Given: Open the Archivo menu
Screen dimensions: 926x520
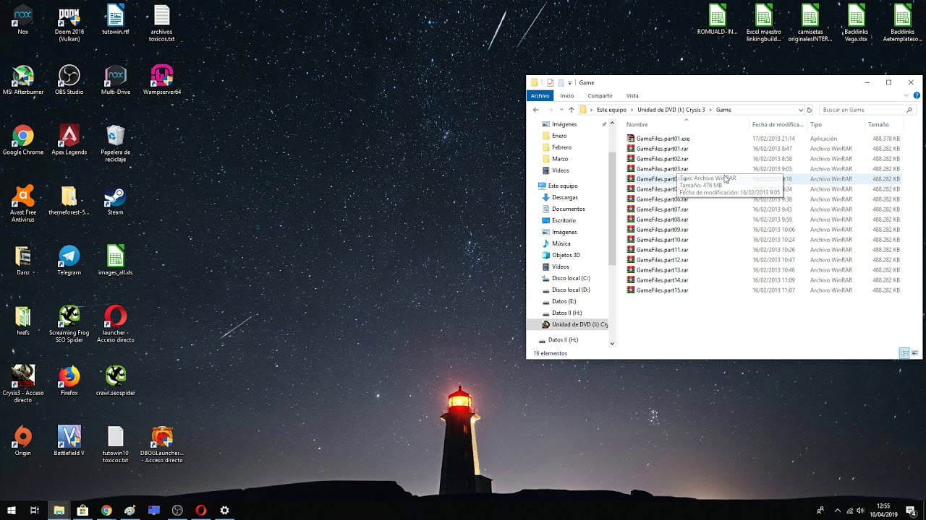Looking at the screenshot, I should [540, 95].
